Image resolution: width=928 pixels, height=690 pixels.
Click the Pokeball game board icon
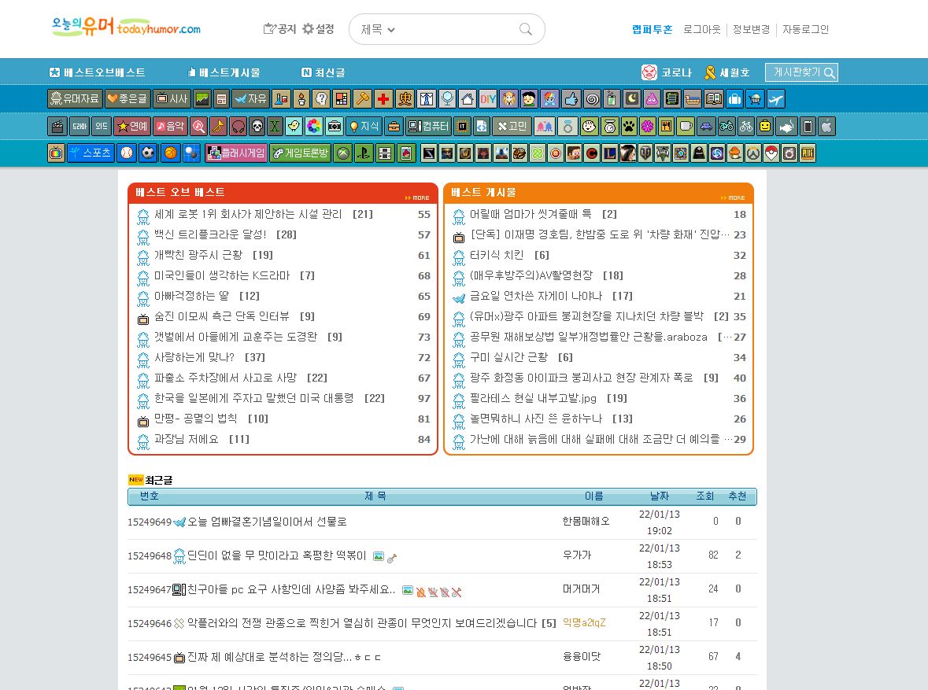point(771,153)
